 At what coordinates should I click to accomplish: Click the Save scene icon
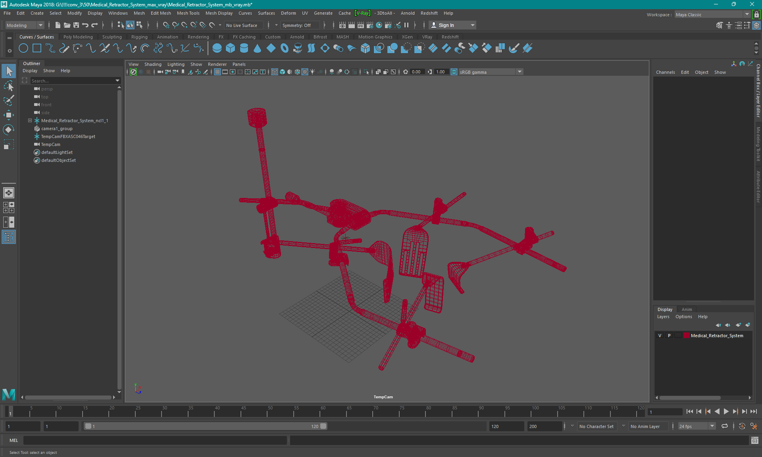76,25
